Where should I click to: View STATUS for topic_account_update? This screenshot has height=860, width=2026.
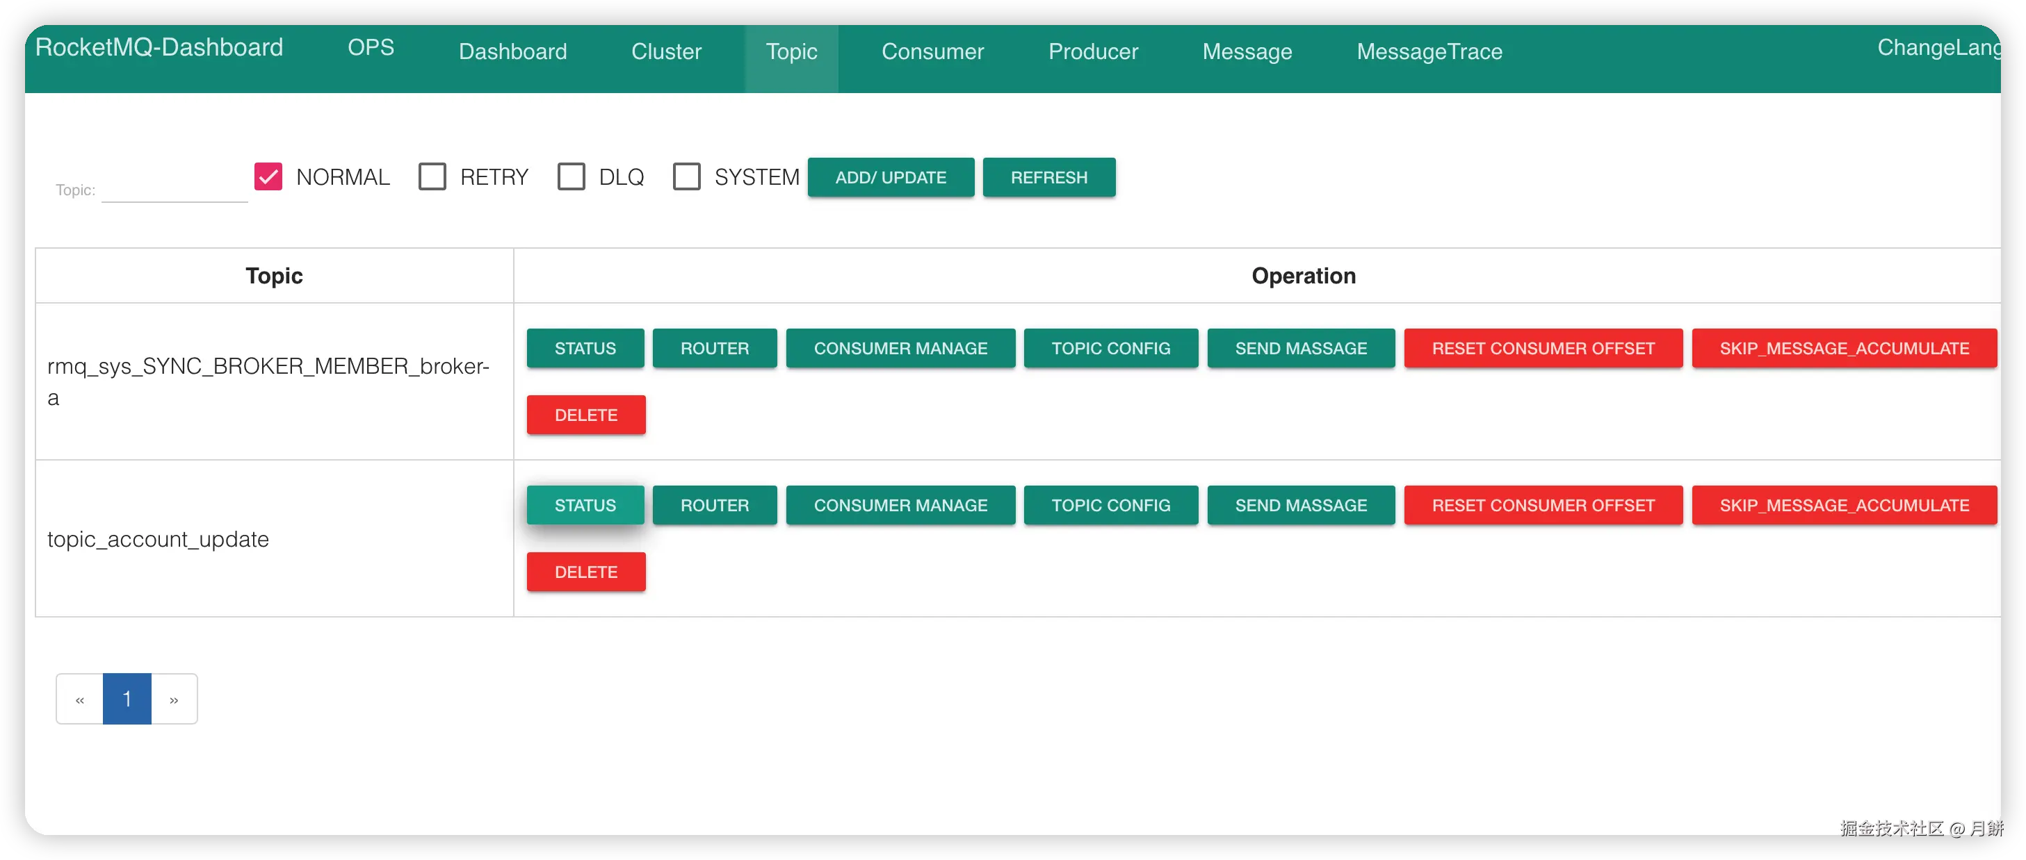click(585, 506)
